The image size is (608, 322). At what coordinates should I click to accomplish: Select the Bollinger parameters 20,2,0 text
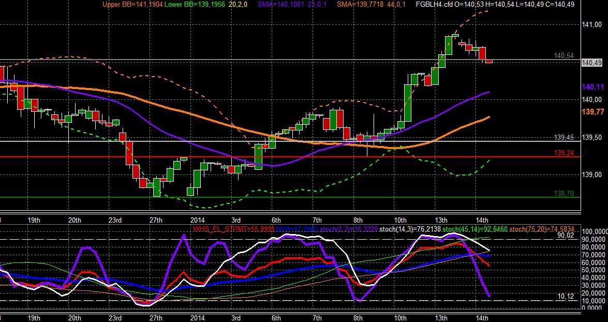point(239,4)
